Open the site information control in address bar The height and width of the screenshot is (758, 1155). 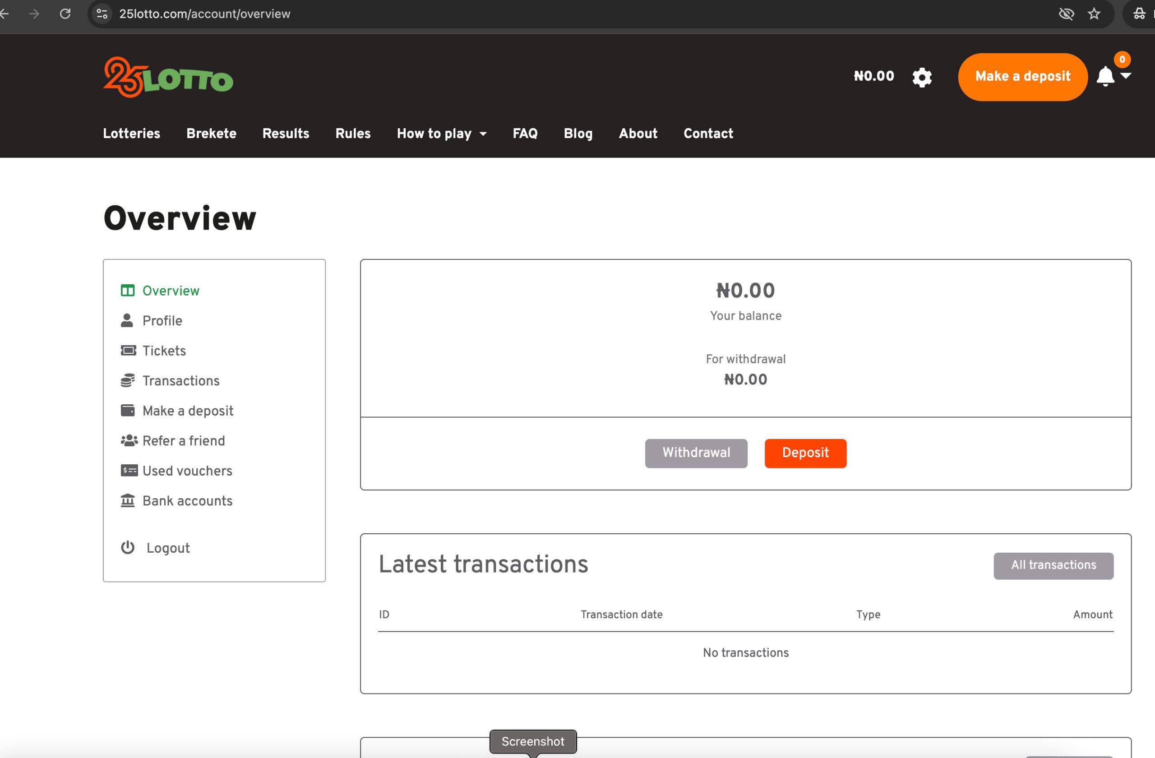click(102, 14)
